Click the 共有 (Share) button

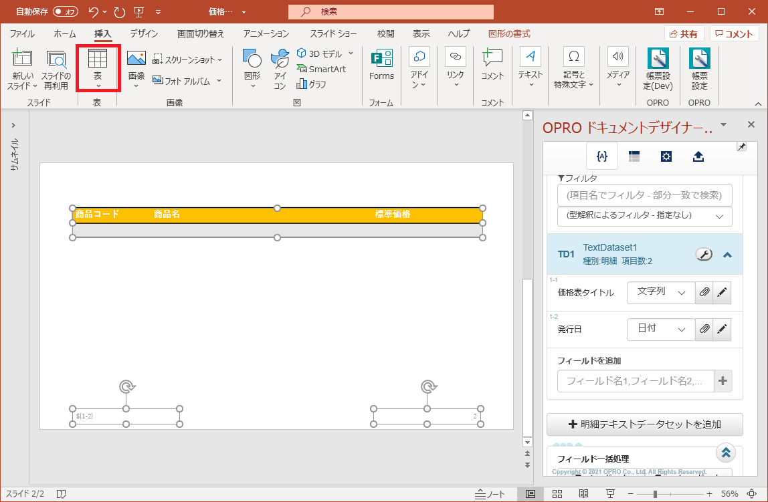tap(684, 34)
